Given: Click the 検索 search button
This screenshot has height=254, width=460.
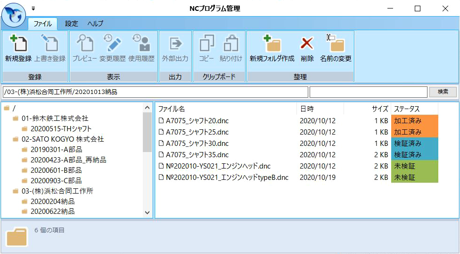Looking at the screenshot, I should tap(443, 92).
